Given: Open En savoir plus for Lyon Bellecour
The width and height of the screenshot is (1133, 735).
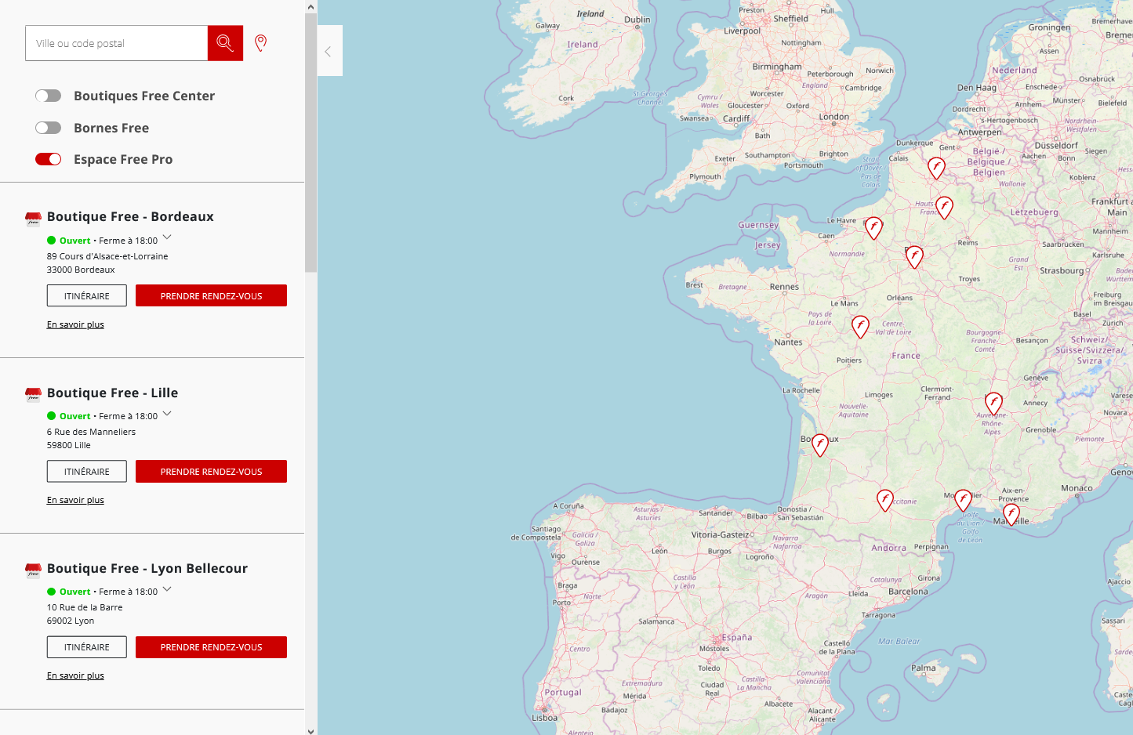Looking at the screenshot, I should click(75, 675).
